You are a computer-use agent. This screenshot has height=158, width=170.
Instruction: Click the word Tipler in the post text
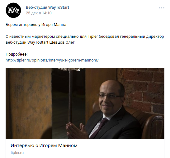coord(93,37)
